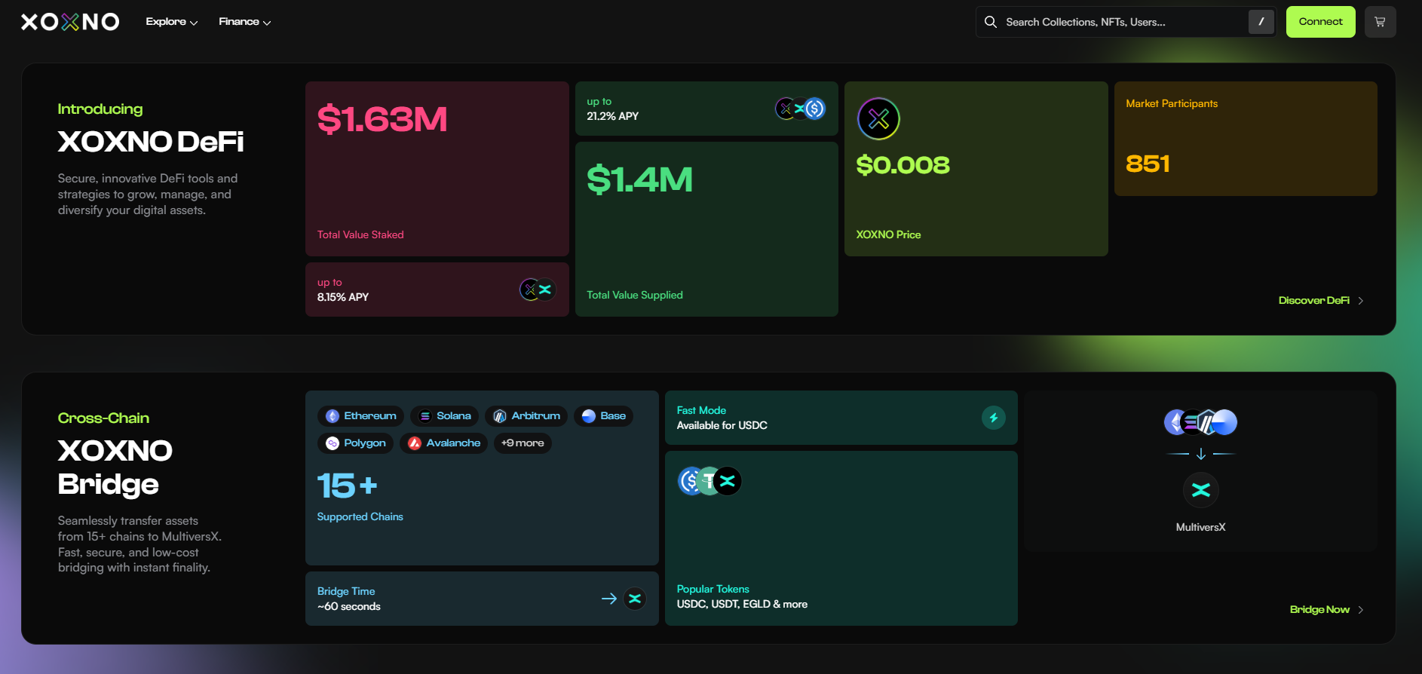The height and width of the screenshot is (674, 1422).
Task: Click the XOXNO token icon above price
Action: click(x=878, y=119)
